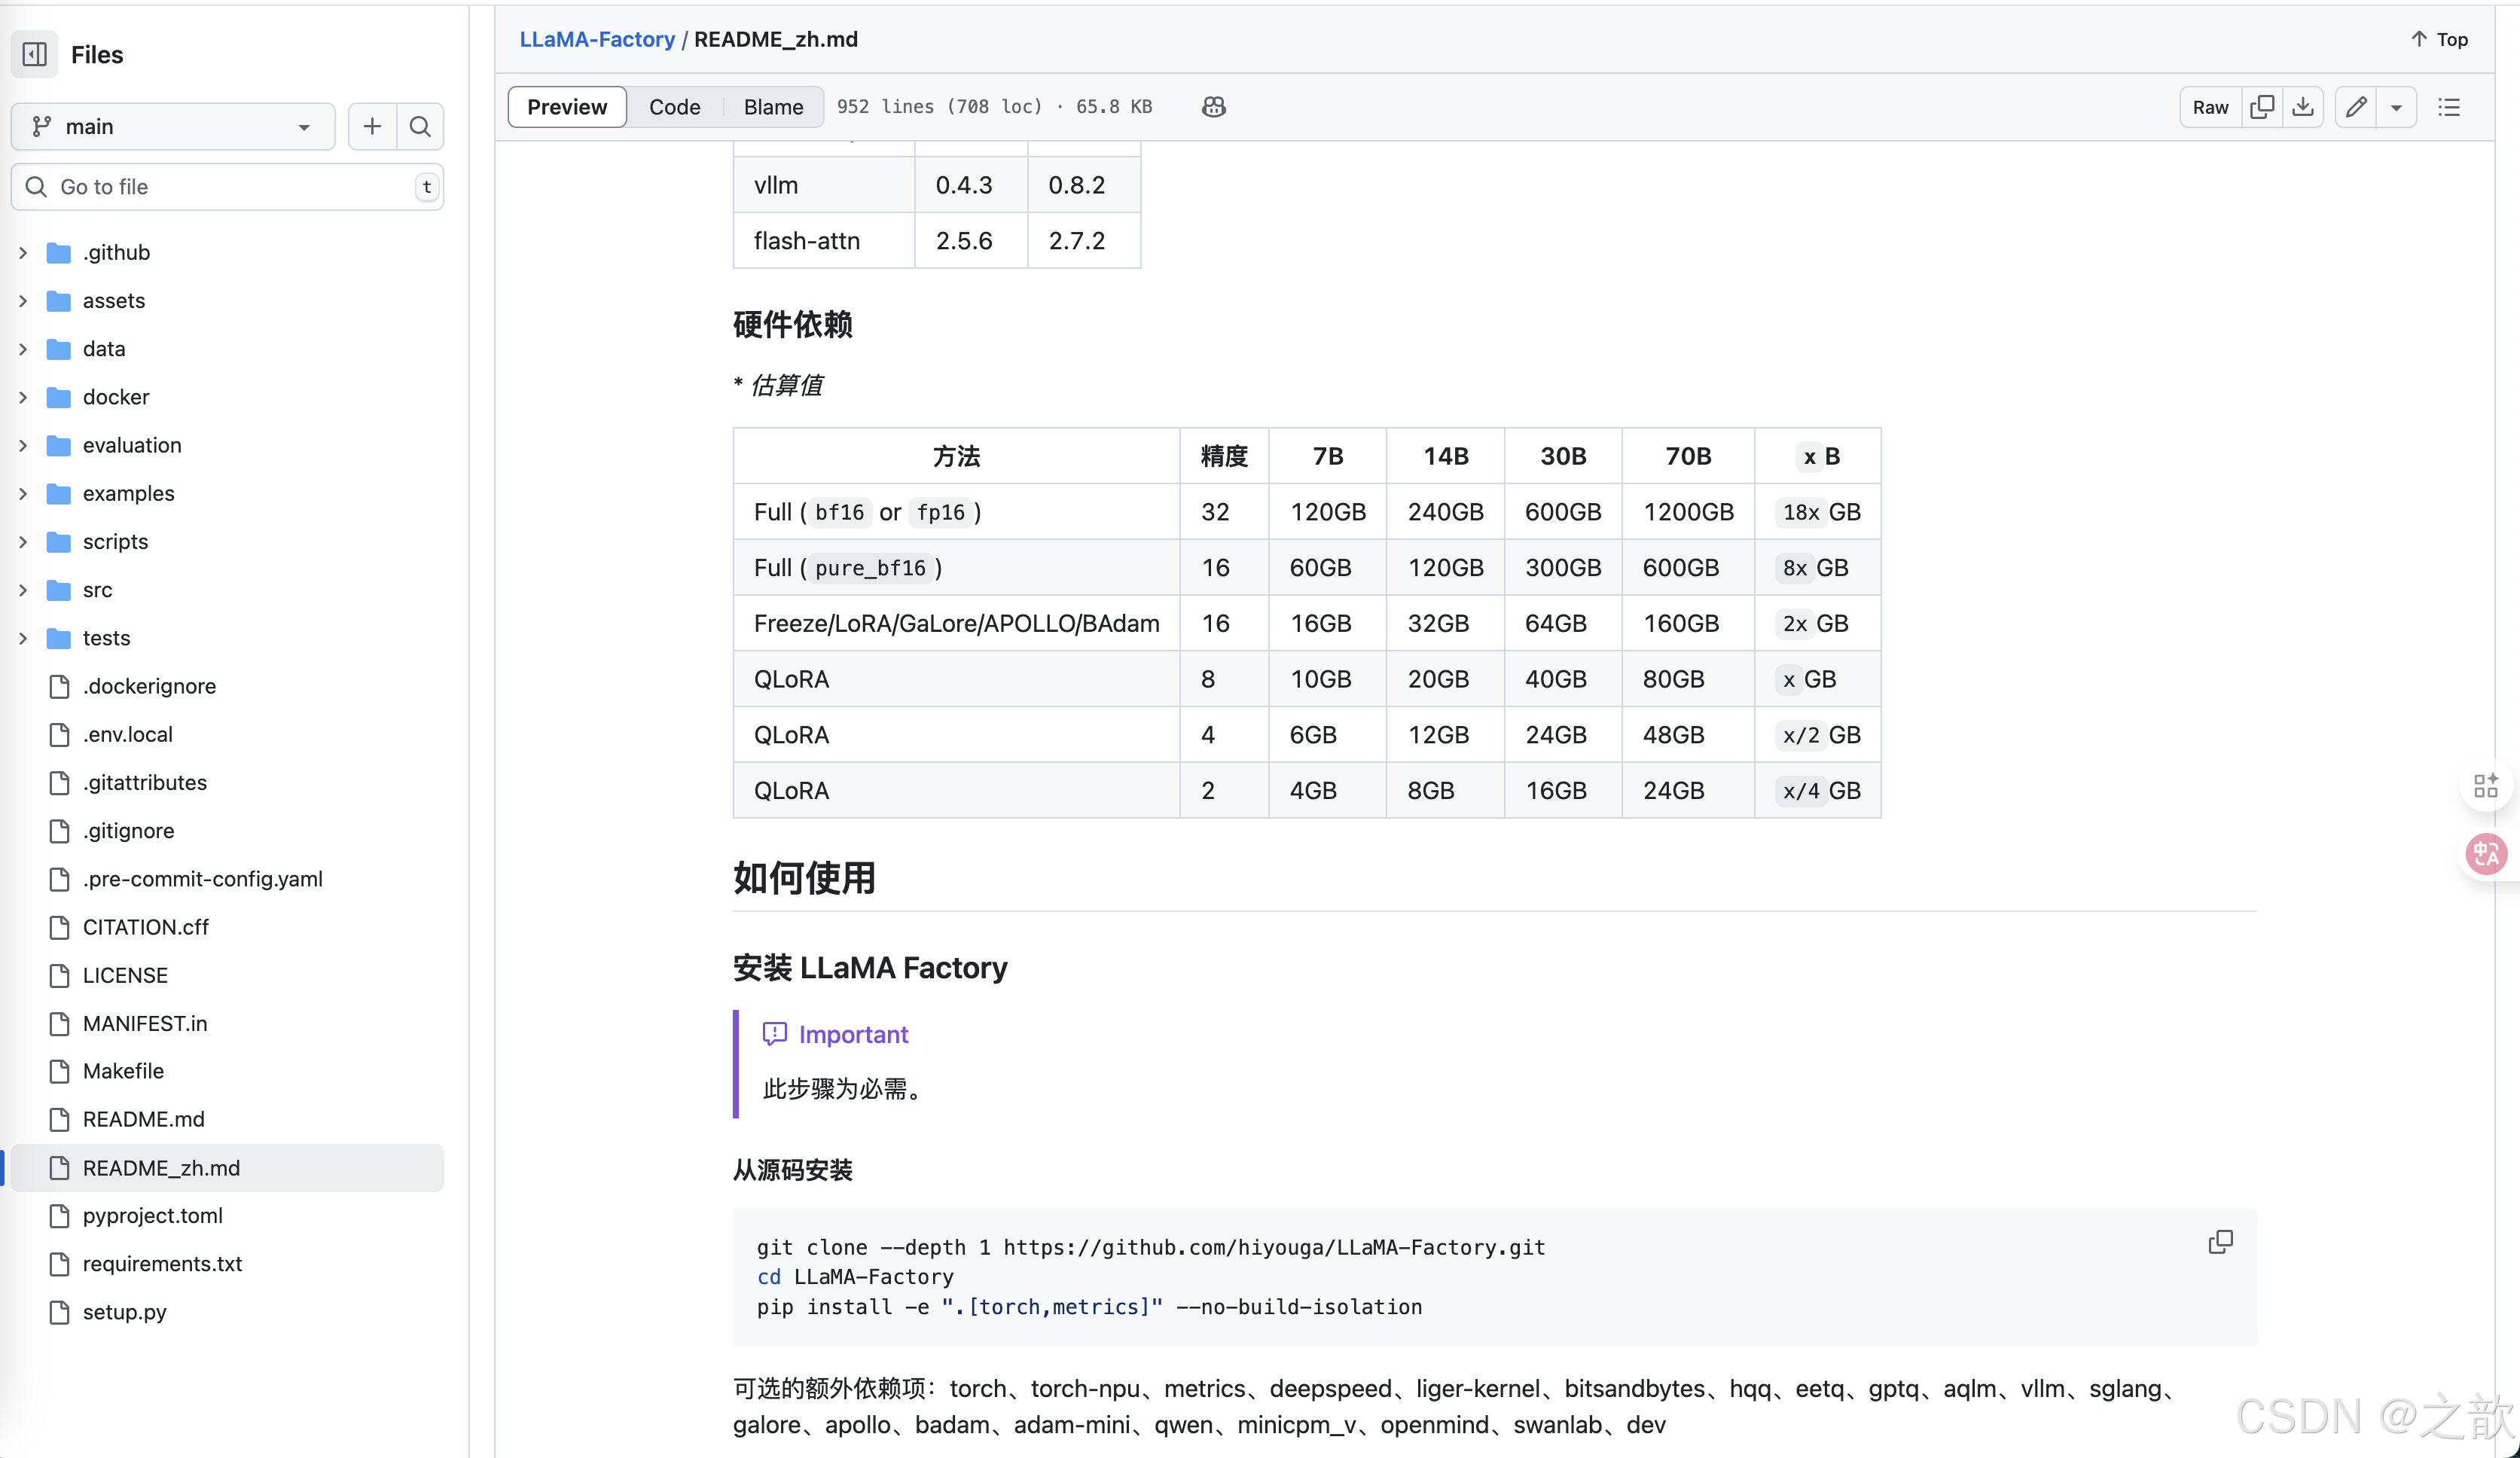2520x1458 pixels.
Task: Copy the git clone code block
Action: 2220,1242
